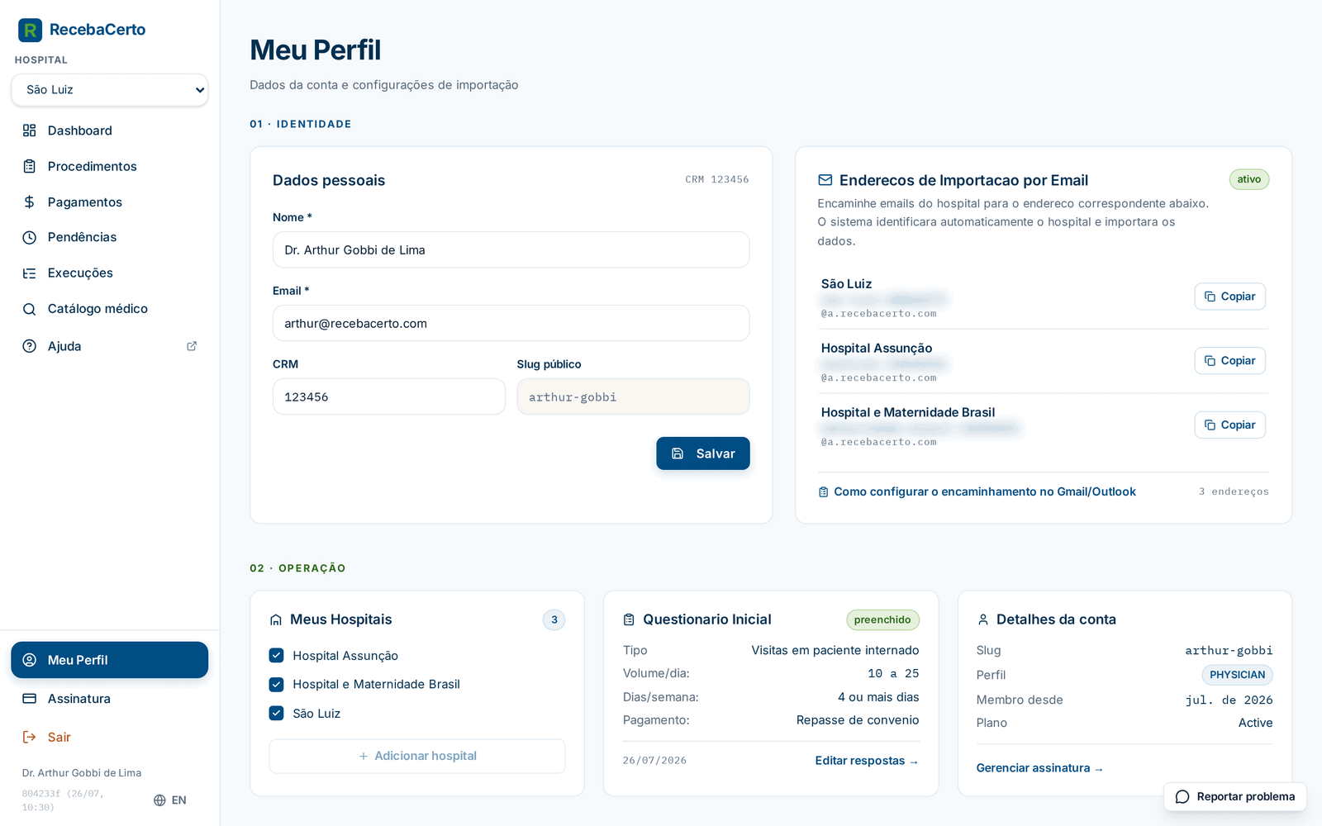Screen dimensions: 1322x826
Task: Save personal data with the Salvar button
Action: coord(703,453)
